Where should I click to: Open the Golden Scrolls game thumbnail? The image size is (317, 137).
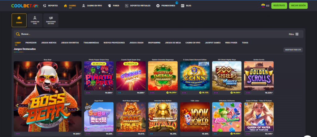click(259, 76)
